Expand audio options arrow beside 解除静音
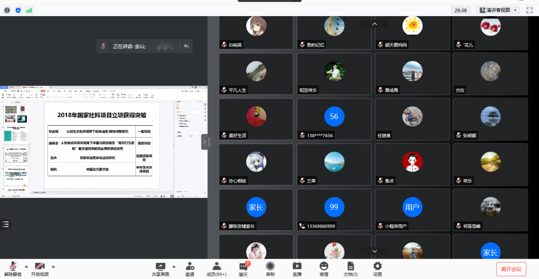The width and height of the screenshot is (539, 279). pos(26,267)
